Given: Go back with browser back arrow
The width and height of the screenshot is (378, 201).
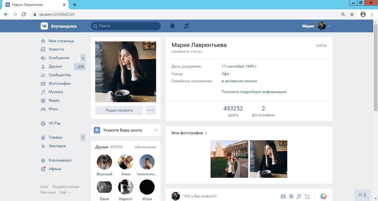Looking at the screenshot, I should click(x=6, y=14).
